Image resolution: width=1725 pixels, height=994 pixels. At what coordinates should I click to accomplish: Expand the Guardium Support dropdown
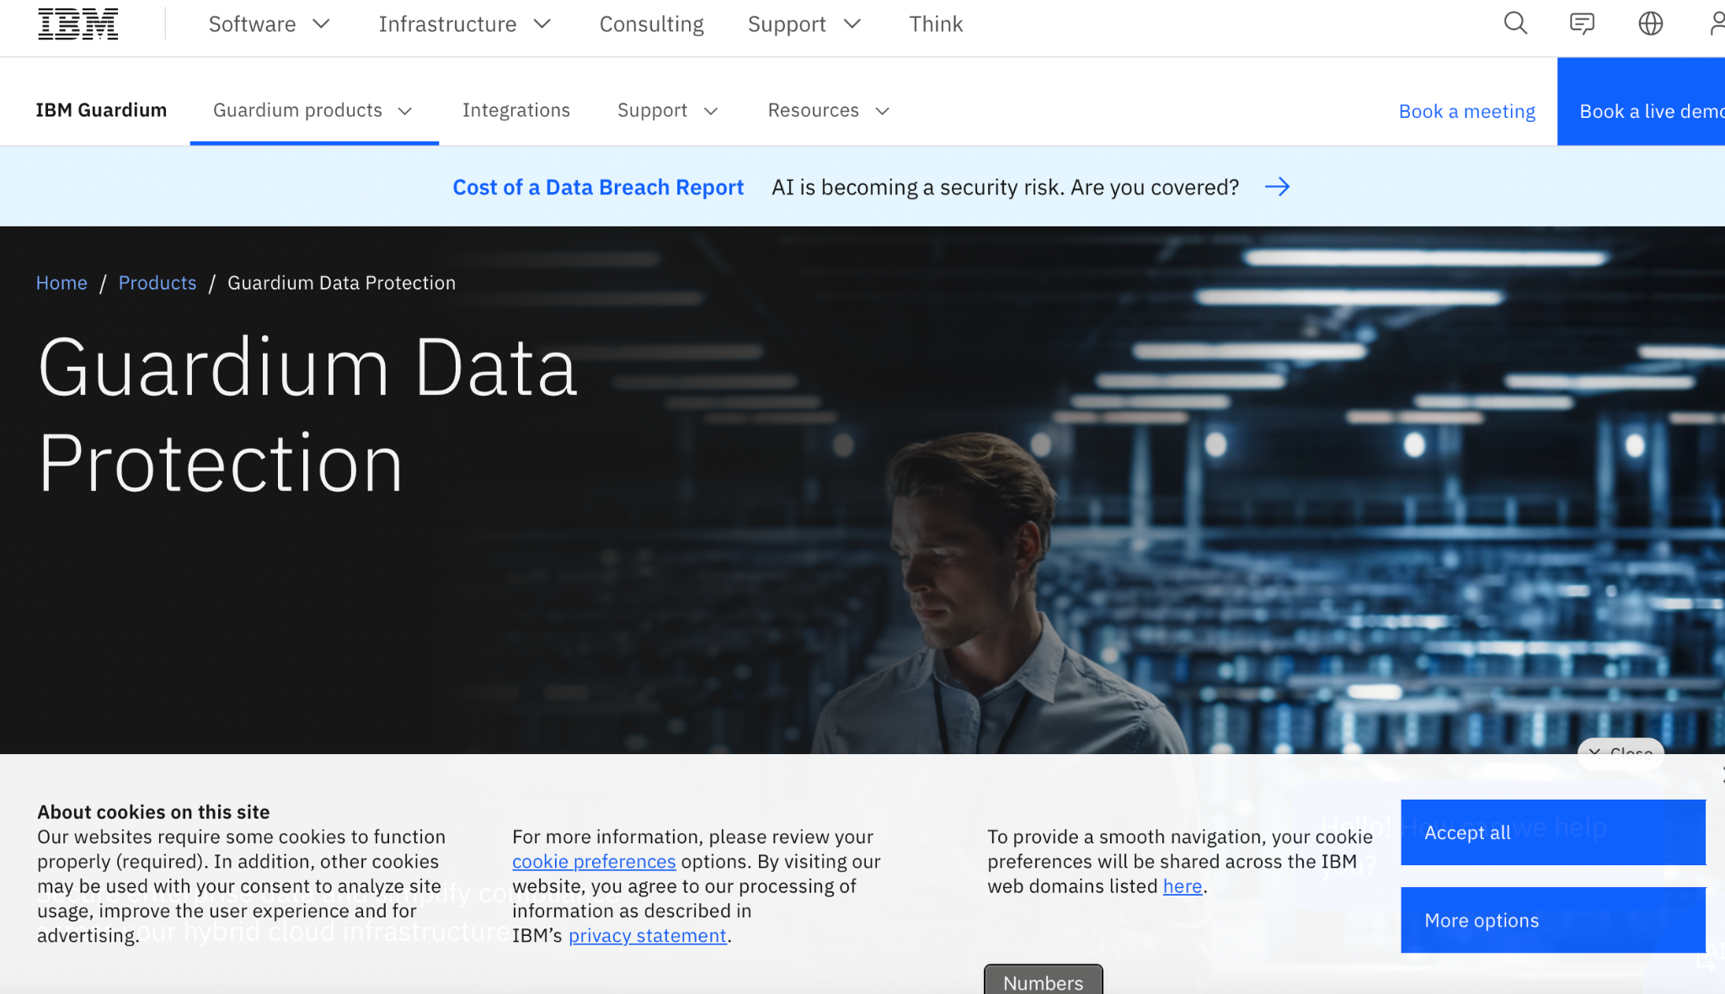click(668, 110)
